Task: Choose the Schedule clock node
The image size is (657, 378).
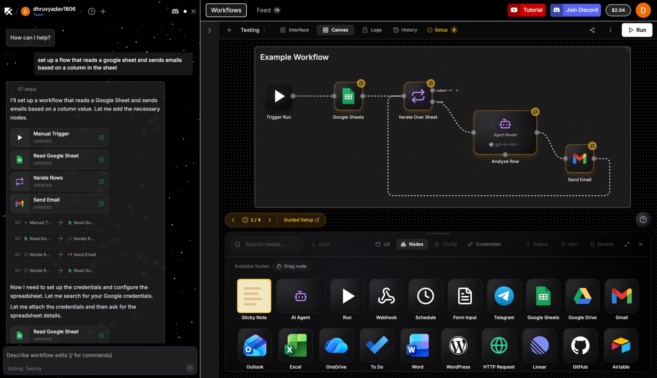Action: (425, 296)
